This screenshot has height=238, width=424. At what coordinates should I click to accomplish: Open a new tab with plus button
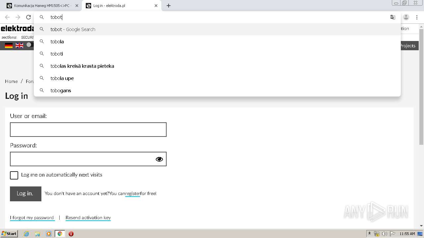pos(169,6)
